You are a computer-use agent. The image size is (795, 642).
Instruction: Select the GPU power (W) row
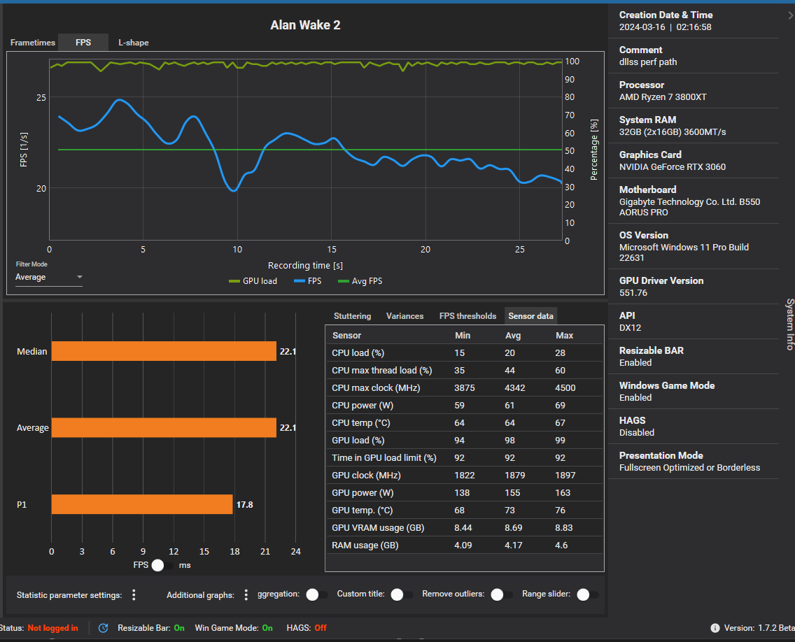click(x=465, y=492)
